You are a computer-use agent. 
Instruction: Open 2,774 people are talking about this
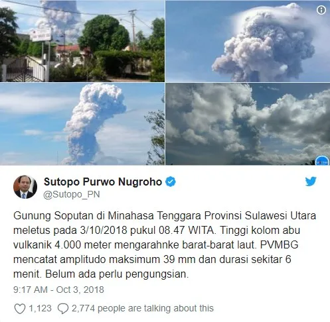pos(143,308)
